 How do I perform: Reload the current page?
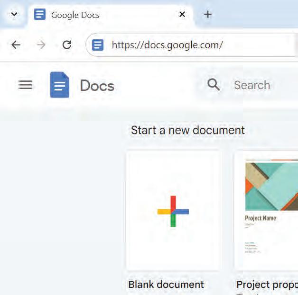(x=67, y=45)
